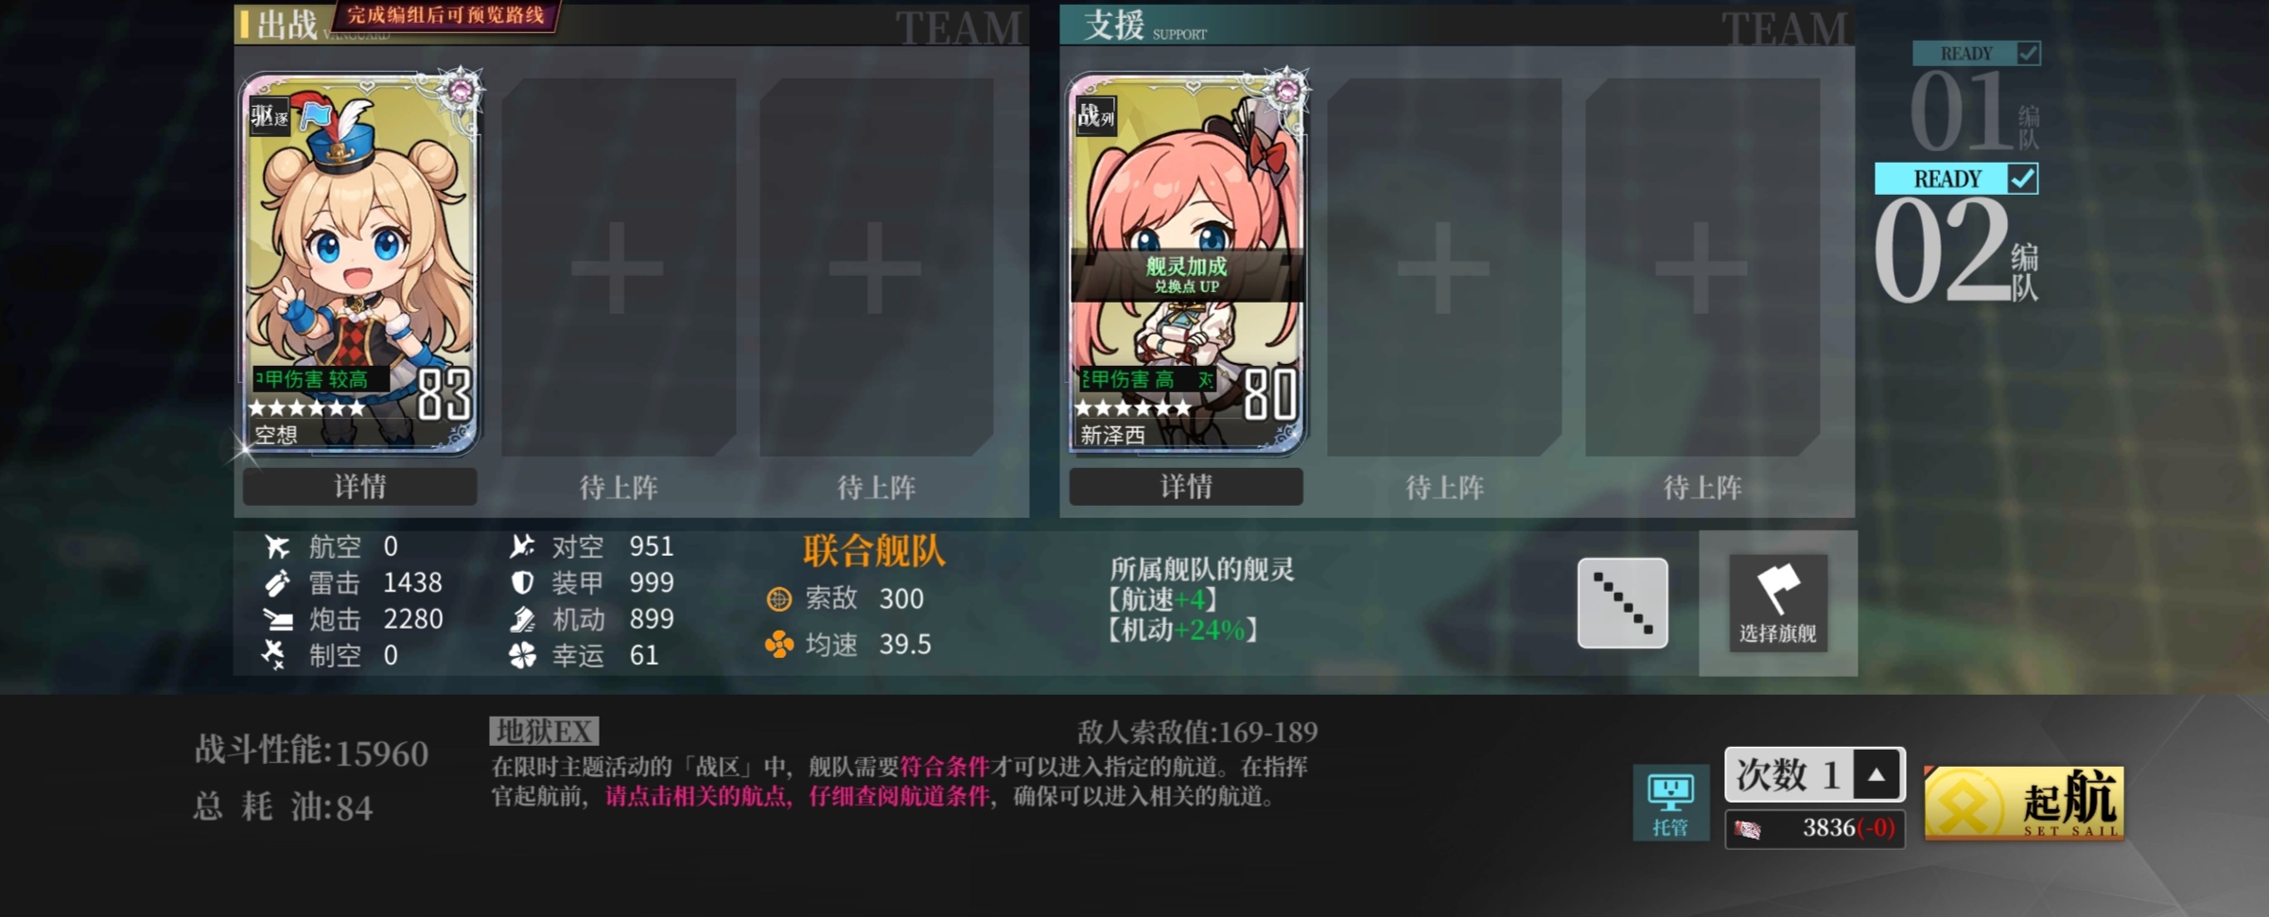Click the 完成编组后可预览路线 banner

pos(445,16)
